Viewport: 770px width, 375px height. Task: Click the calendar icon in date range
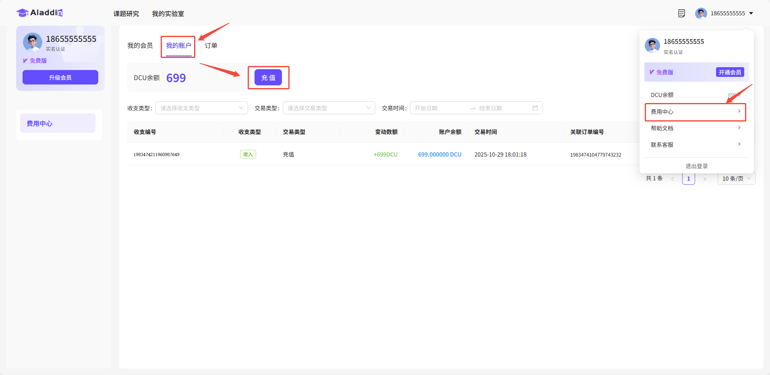point(535,108)
